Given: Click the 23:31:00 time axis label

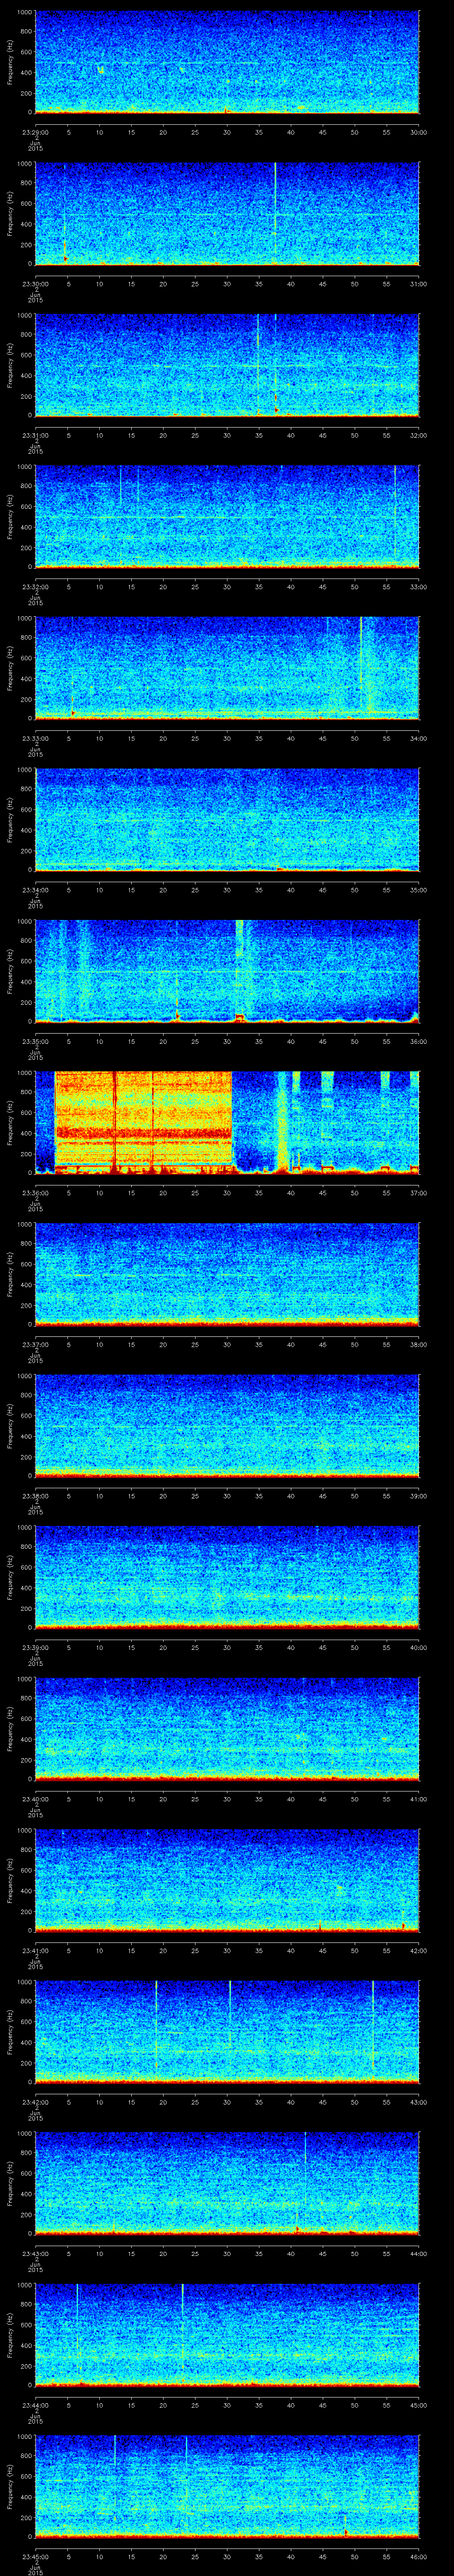Looking at the screenshot, I should click(35, 435).
